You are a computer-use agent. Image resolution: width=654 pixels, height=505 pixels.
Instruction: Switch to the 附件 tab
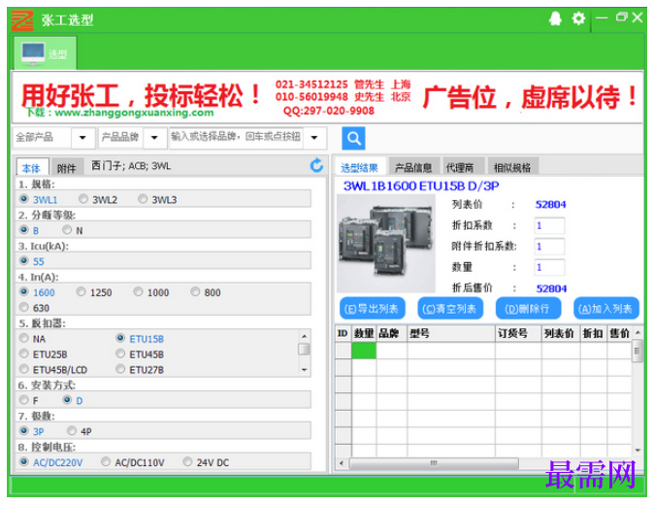(x=66, y=168)
